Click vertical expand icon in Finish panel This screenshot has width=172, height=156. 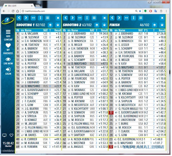point(134,18)
